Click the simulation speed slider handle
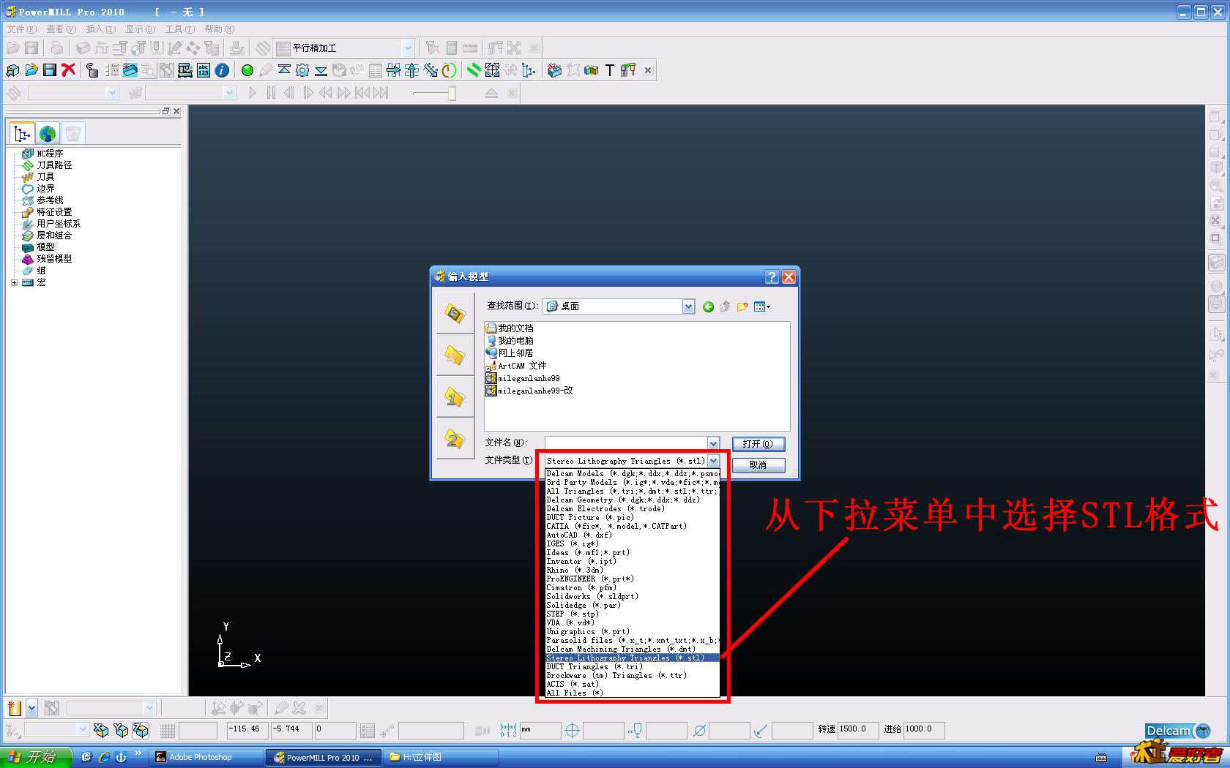The height and width of the screenshot is (768, 1230). tap(452, 93)
